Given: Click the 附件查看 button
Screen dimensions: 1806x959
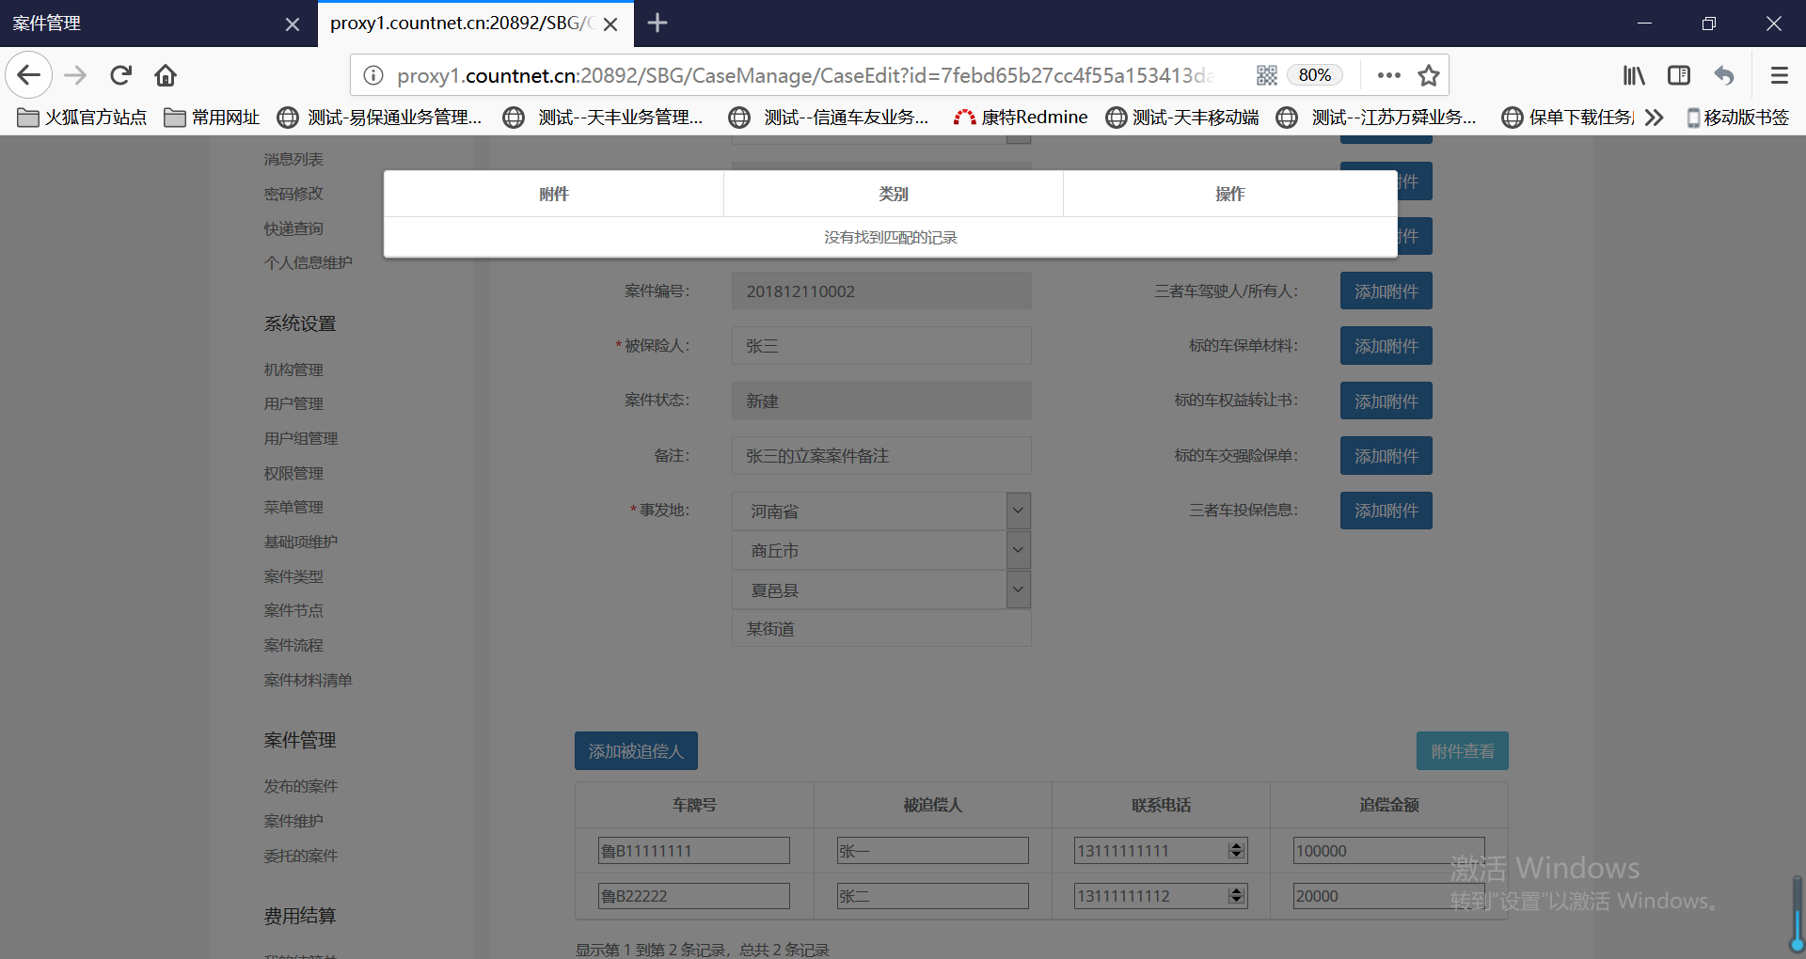Looking at the screenshot, I should 1462,751.
